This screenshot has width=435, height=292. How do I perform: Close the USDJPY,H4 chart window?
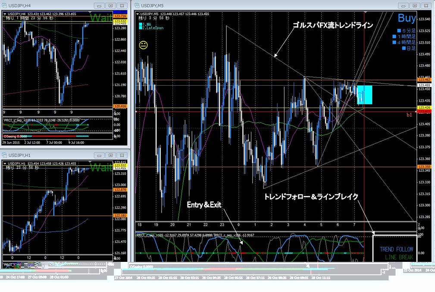(x=122, y=6)
